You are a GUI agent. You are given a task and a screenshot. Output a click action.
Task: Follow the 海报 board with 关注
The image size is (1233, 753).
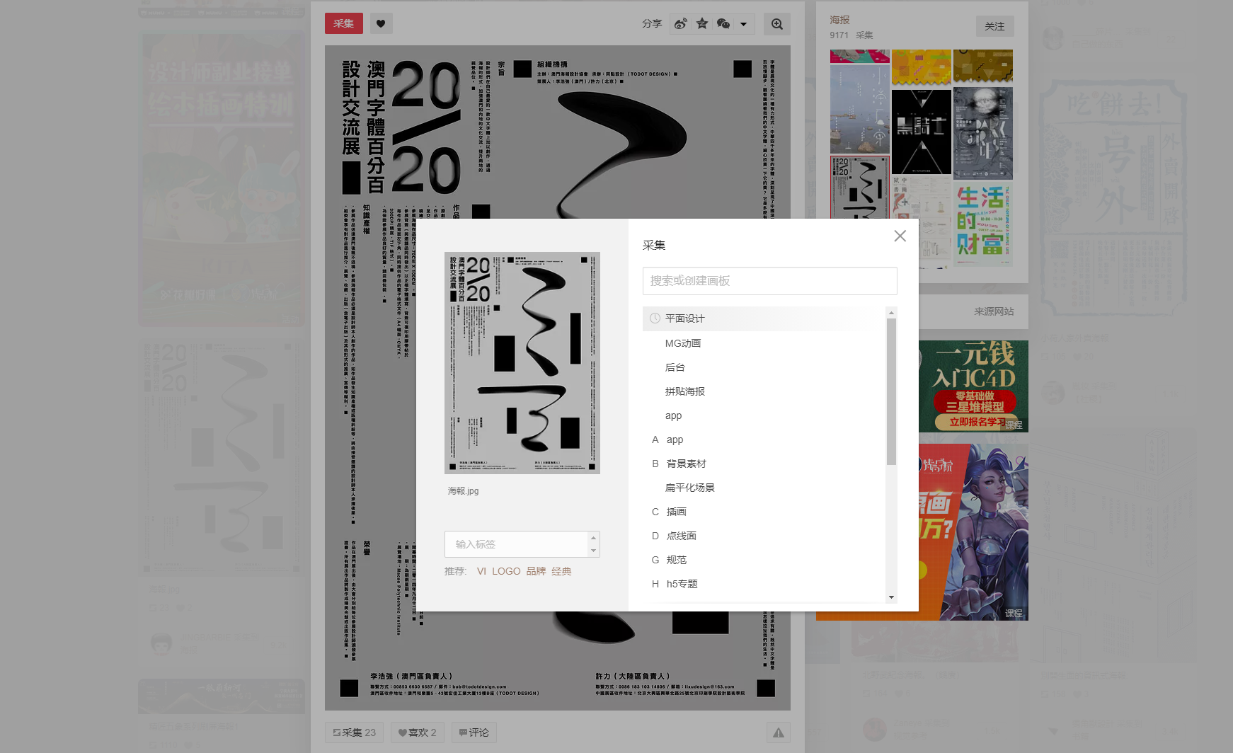[x=994, y=26]
